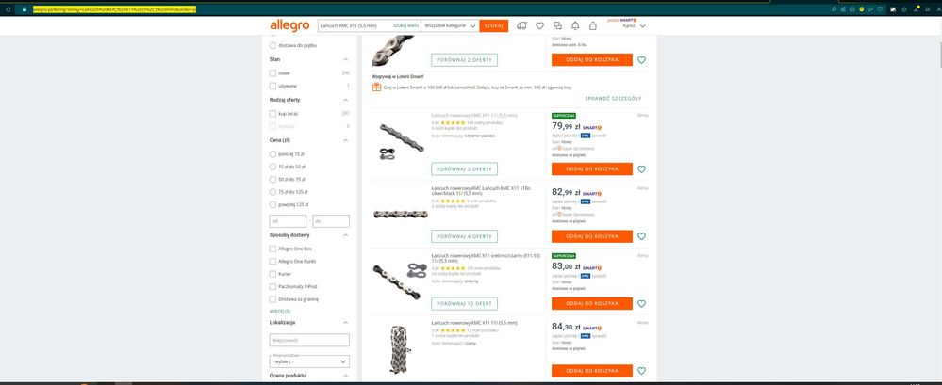Focus the Miejscowość location field
This screenshot has height=385, width=942.
[309, 340]
